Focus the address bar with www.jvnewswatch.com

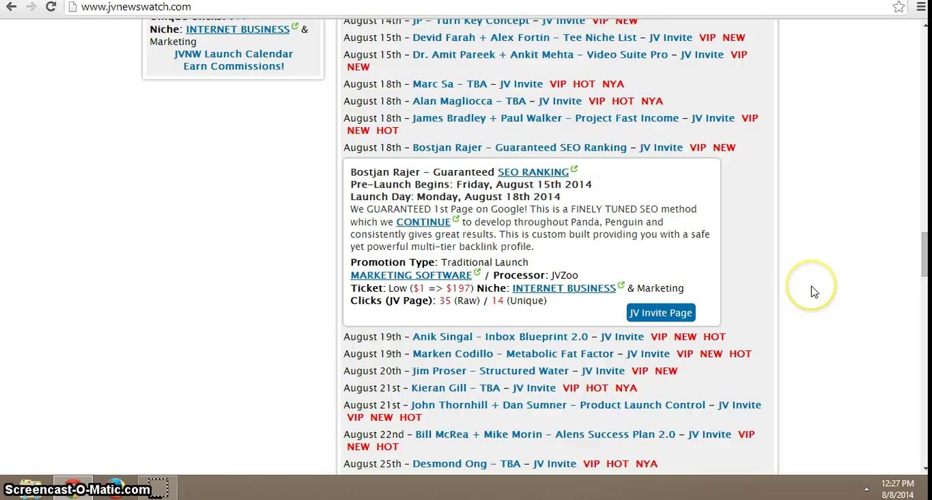click(479, 7)
